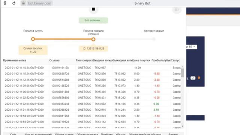Open contract link 138189041968
Image resolution: width=240 pixels, height=135 pixels.
coord(60,116)
